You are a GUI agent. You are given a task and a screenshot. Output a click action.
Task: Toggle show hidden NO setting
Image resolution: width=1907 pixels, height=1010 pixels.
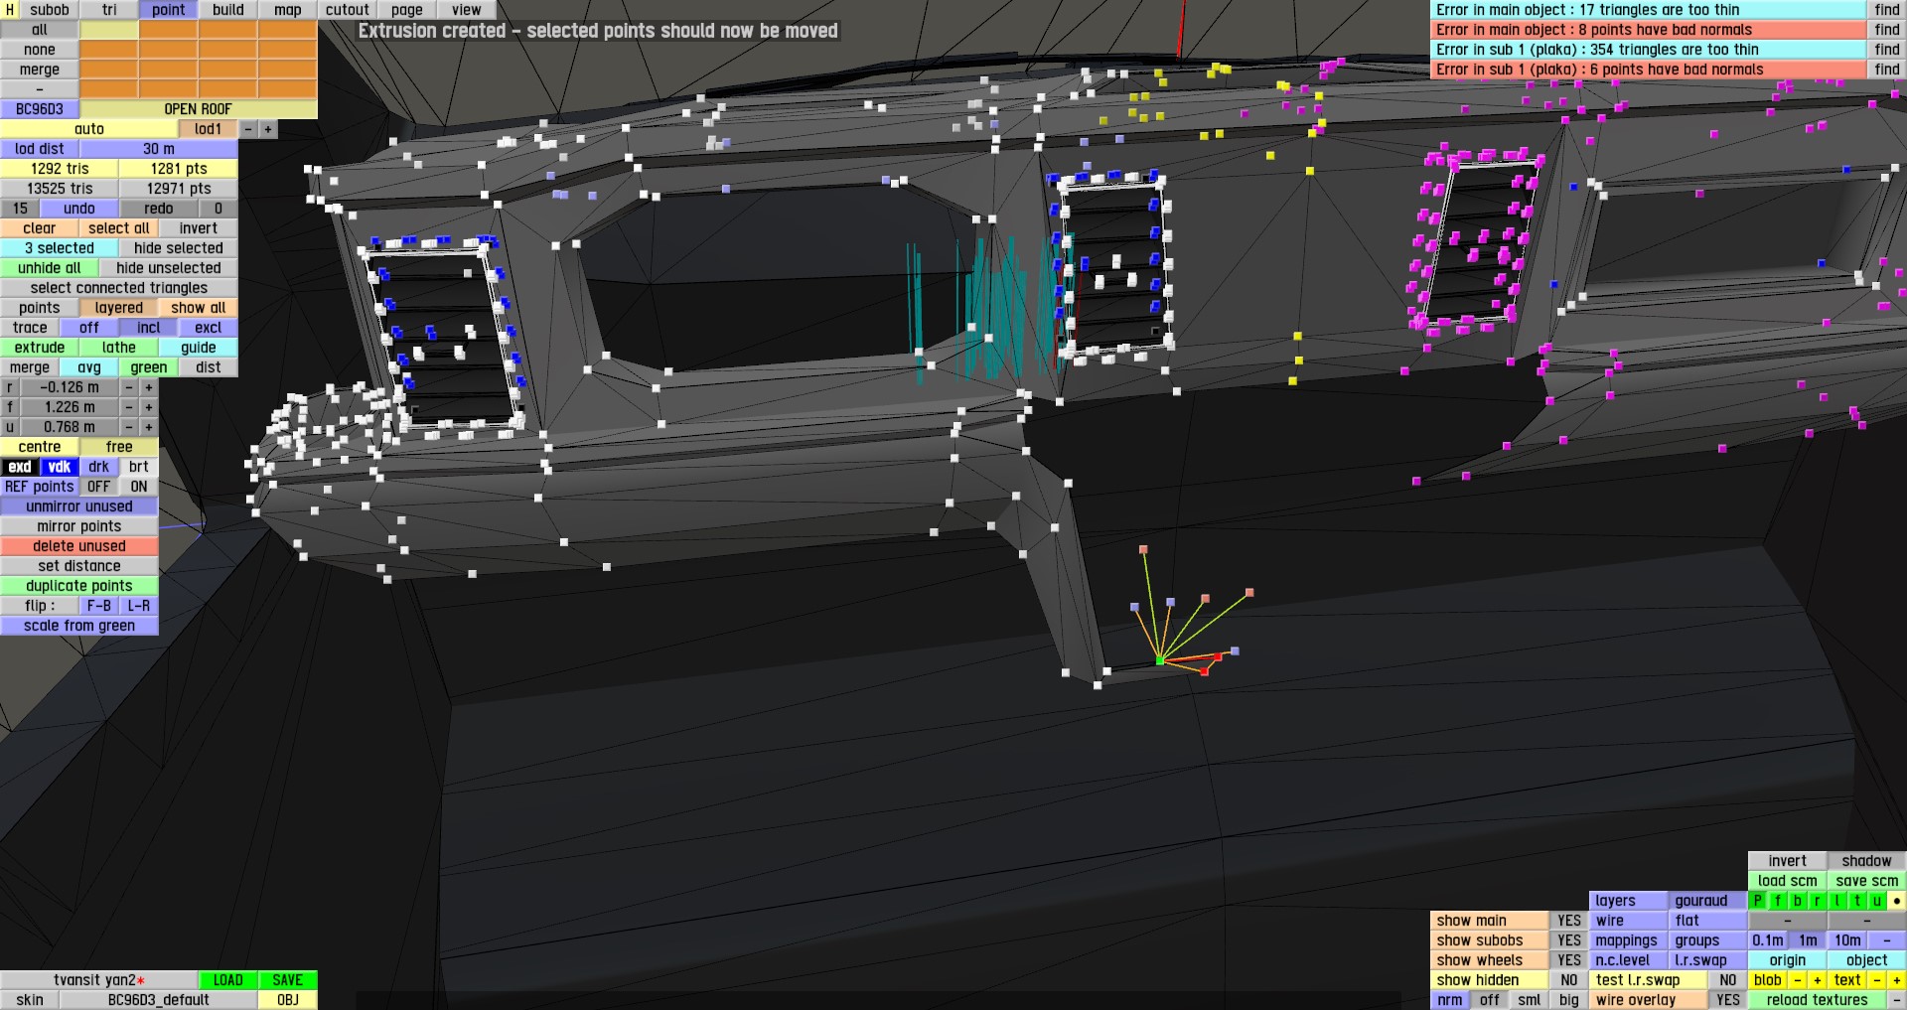pos(1569,980)
